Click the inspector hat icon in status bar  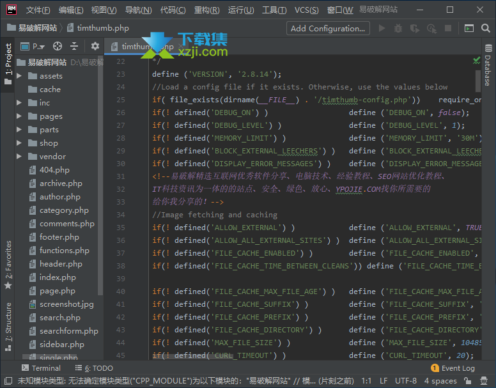(x=484, y=381)
